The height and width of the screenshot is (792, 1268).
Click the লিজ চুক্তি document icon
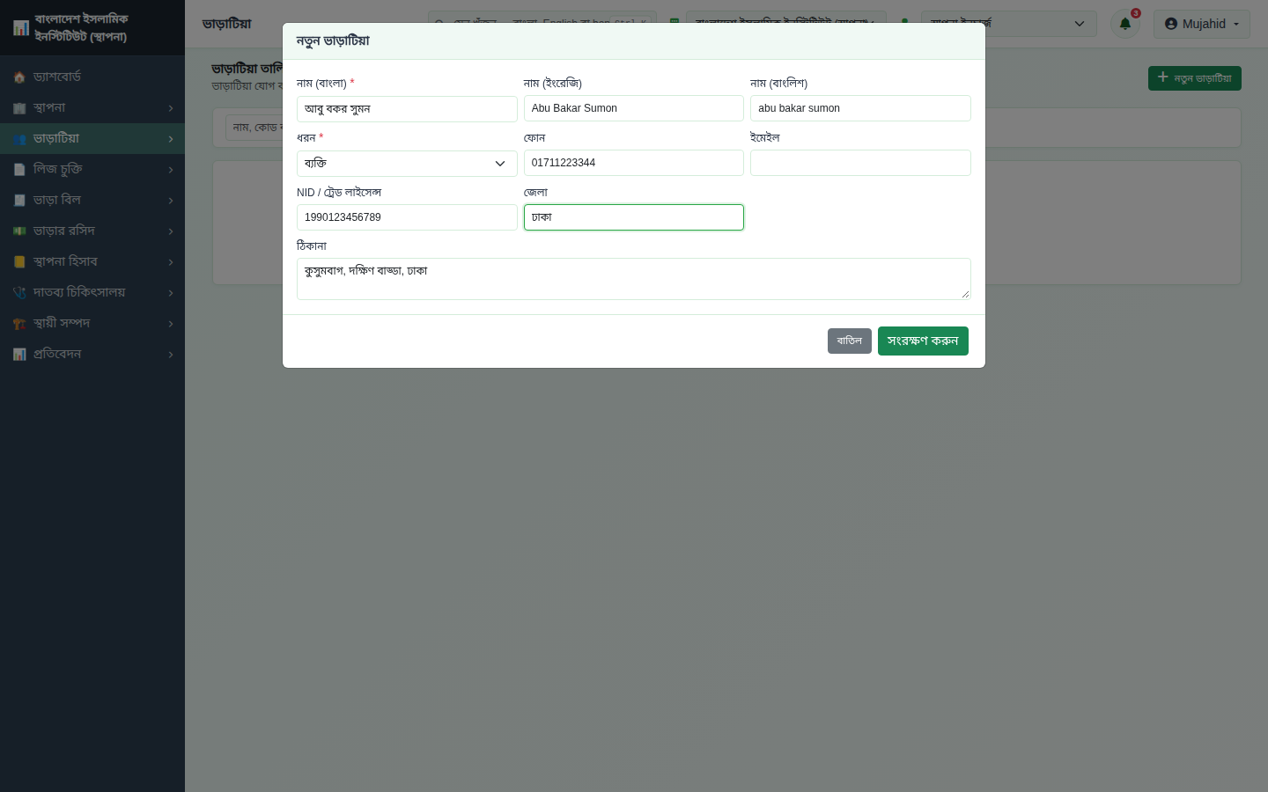[19, 170]
